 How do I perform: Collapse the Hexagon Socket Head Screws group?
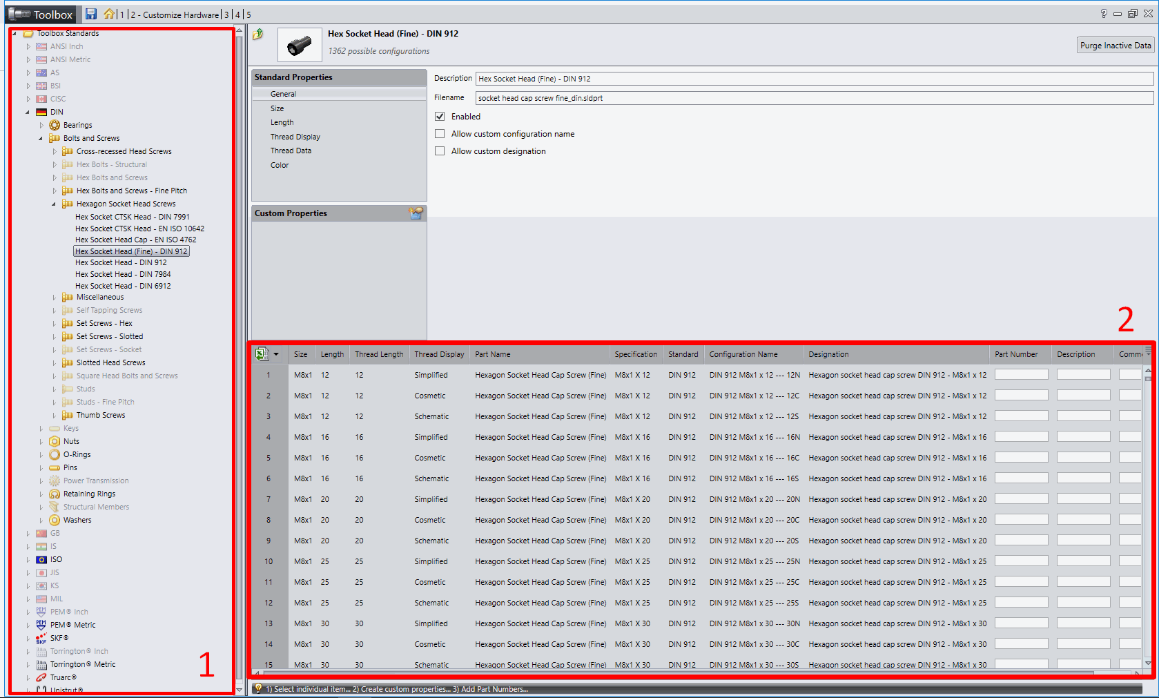pos(54,204)
